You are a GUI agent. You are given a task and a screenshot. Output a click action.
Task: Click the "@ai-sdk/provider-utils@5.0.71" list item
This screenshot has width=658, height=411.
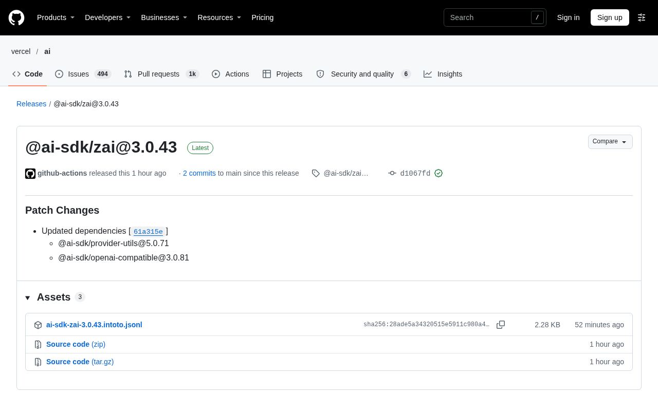coord(114,244)
